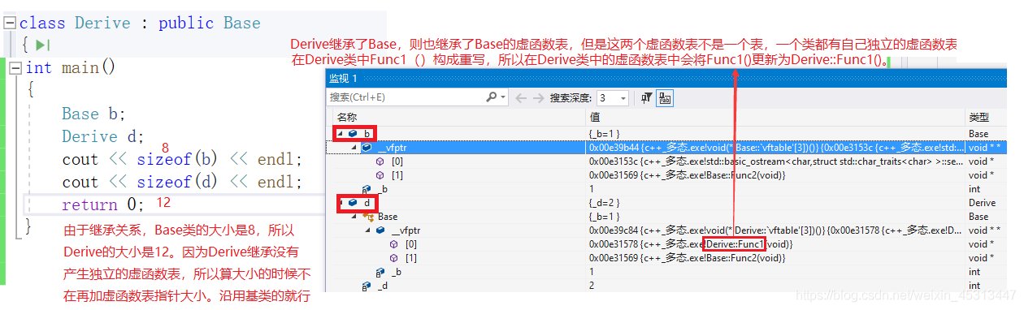Click the green step arrow beside the brace
The width and height of the screenshot is (1024, 310).
point(43,45)
